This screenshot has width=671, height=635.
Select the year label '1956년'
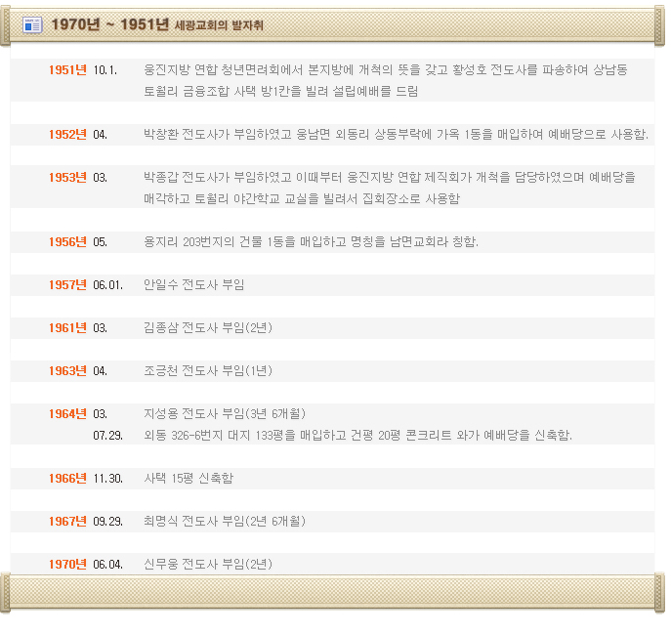point(67,241)
